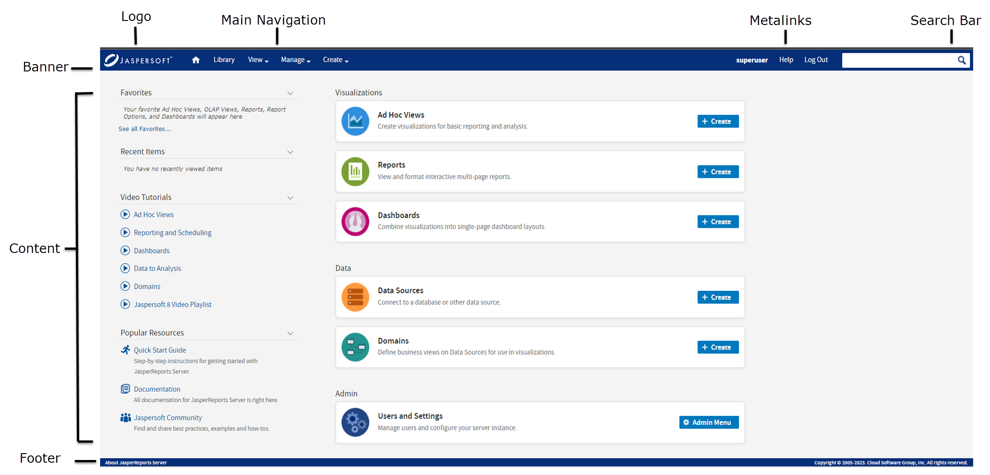
Task: Click the Recent Items section heading
Action: point(142,152)
